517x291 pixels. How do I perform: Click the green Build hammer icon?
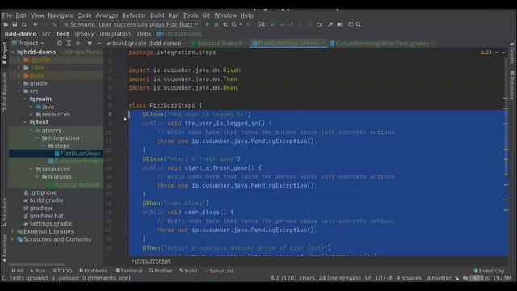pos(54,24)
